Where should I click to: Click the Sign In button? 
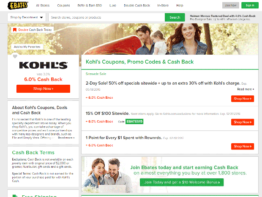coord(250,6)
